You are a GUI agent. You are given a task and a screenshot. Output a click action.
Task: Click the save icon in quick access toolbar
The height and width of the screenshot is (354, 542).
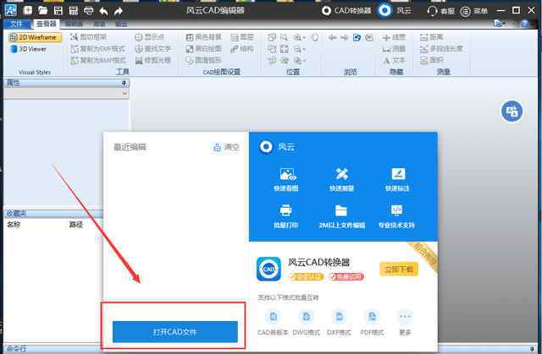tap(58, 11)
